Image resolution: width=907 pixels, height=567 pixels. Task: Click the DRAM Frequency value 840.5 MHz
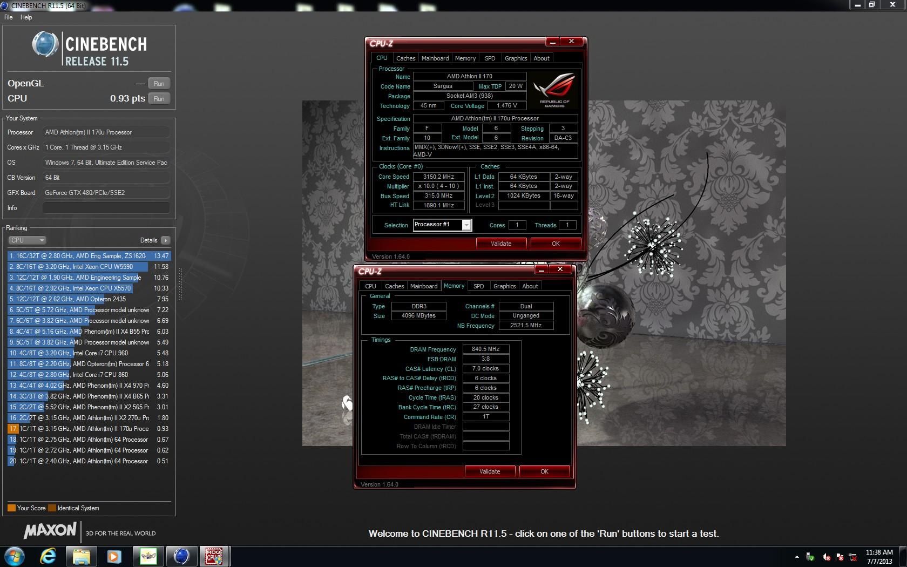(x=485, y=349)
